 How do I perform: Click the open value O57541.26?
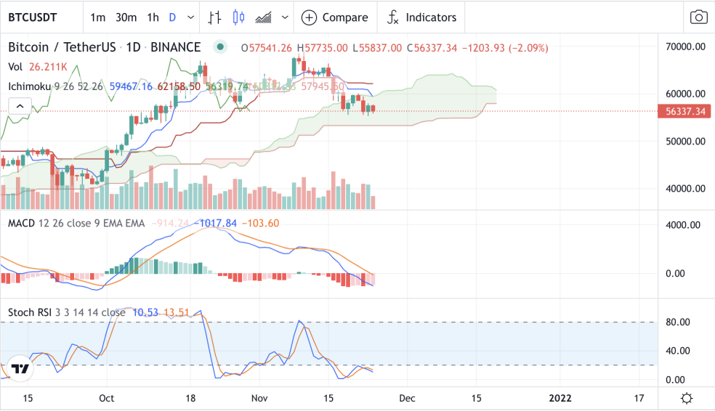coord(266,48)
